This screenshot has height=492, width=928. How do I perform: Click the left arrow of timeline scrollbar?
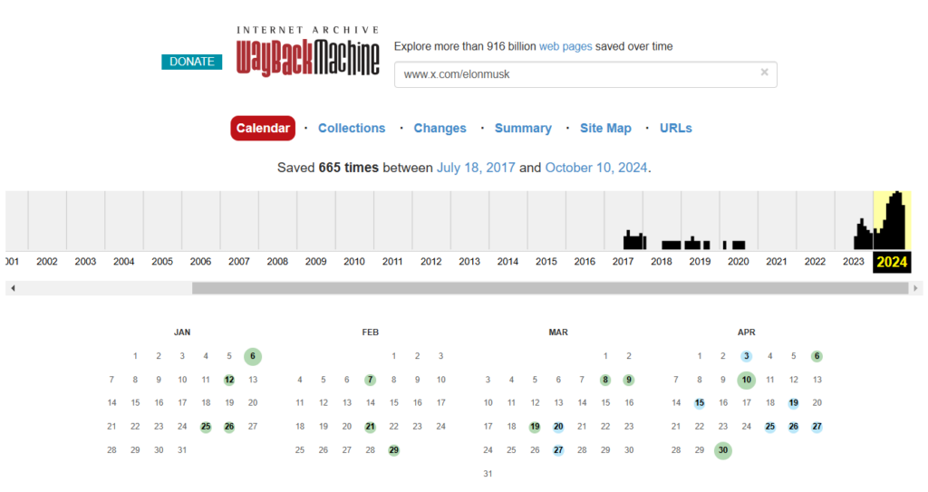click(x=14, y=288)
